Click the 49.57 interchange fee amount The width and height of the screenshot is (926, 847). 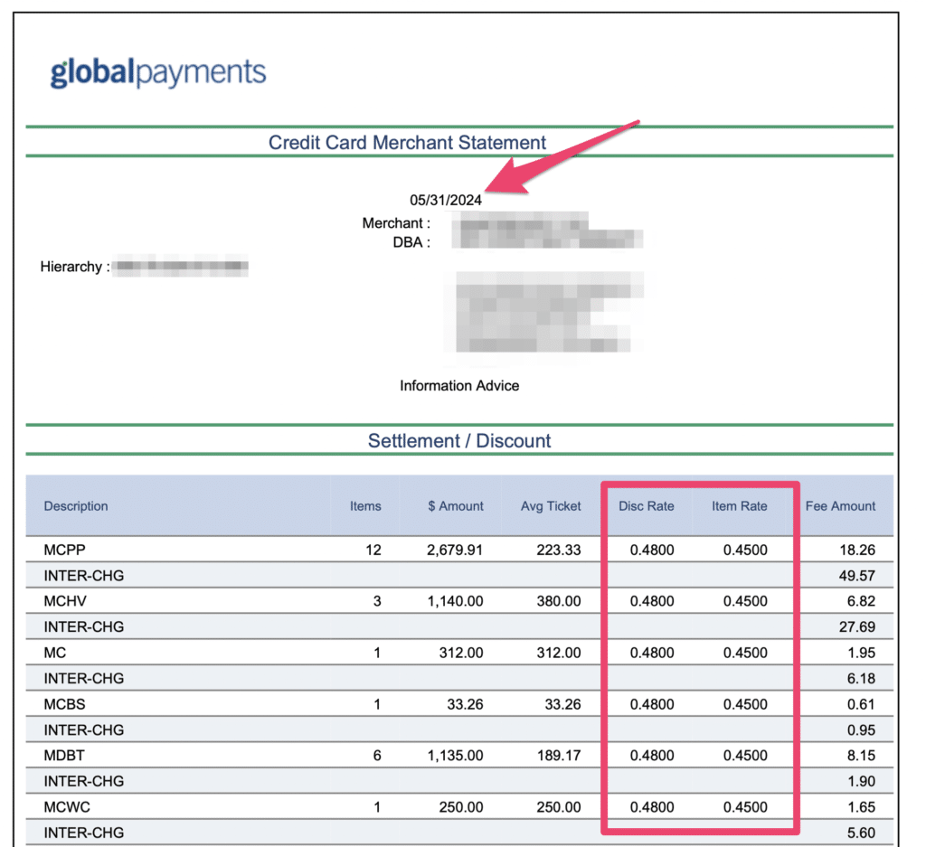coord(859,576)
